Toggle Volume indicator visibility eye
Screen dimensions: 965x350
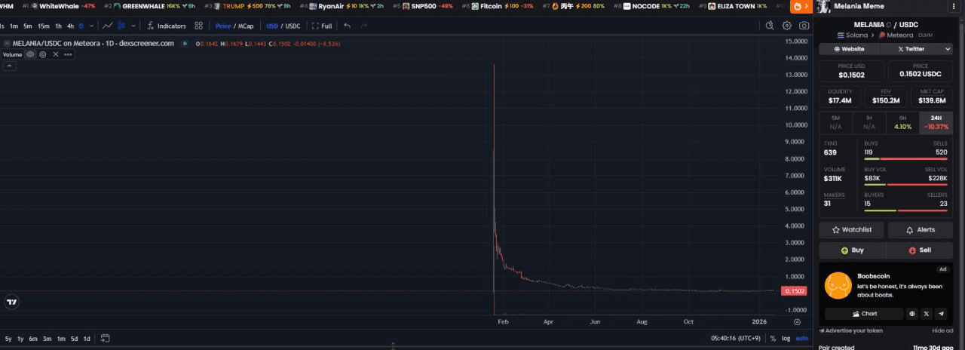click(x=31, y=54)
